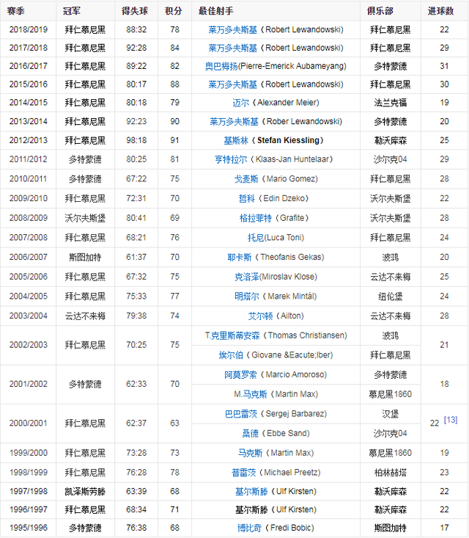This screenshot has height=538, width=469.
Task: Click the 耶卡斯 player link
Action: (240, 258)
